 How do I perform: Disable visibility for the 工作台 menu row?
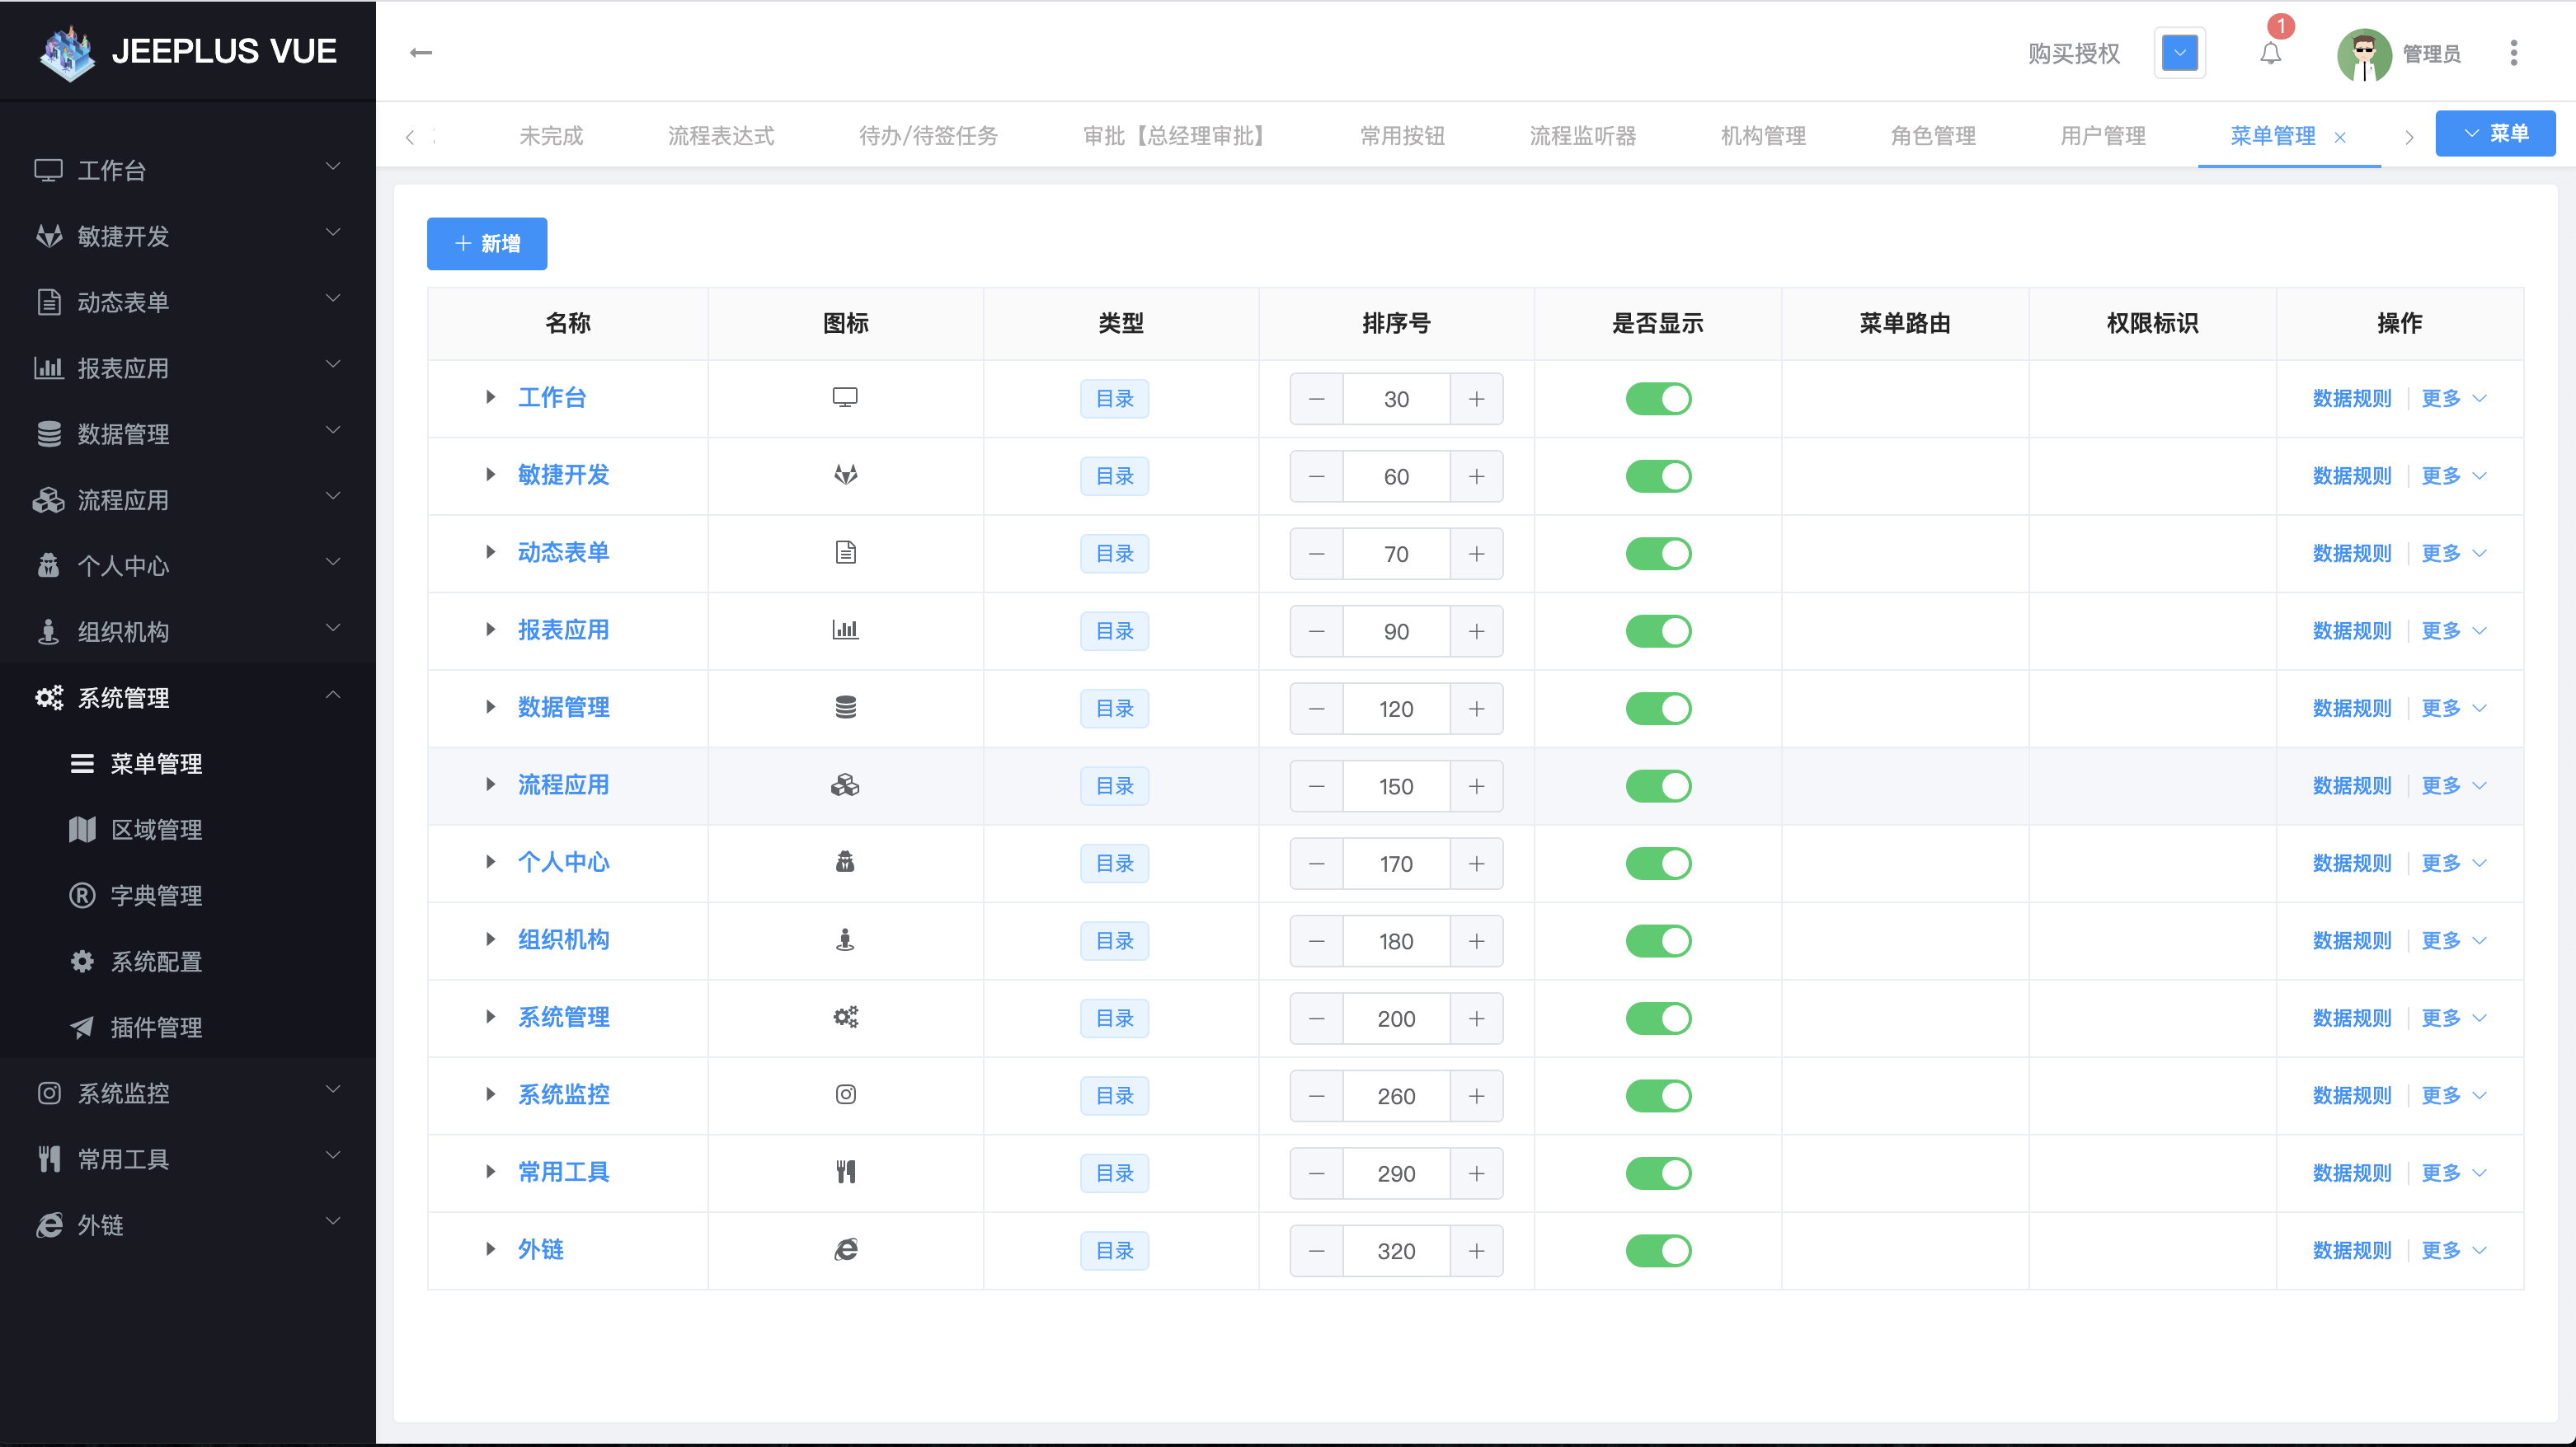point(1658,398)
